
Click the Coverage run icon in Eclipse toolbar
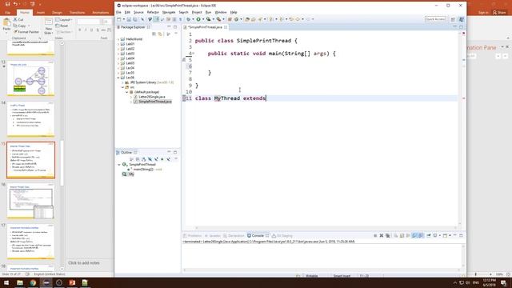208,19
